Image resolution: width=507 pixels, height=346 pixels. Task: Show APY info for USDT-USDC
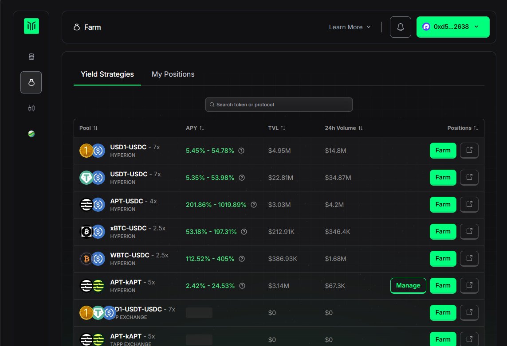click(x=242, y=178)
